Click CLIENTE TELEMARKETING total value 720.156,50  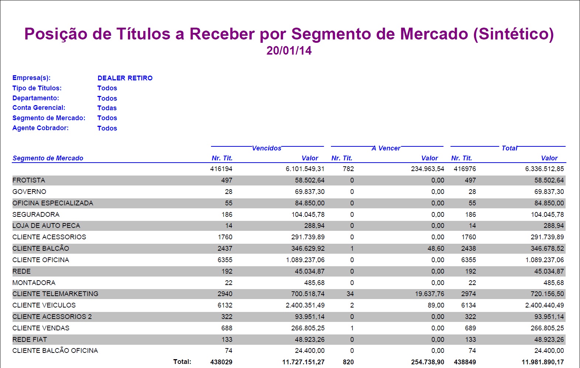click(x=548, y=294)
